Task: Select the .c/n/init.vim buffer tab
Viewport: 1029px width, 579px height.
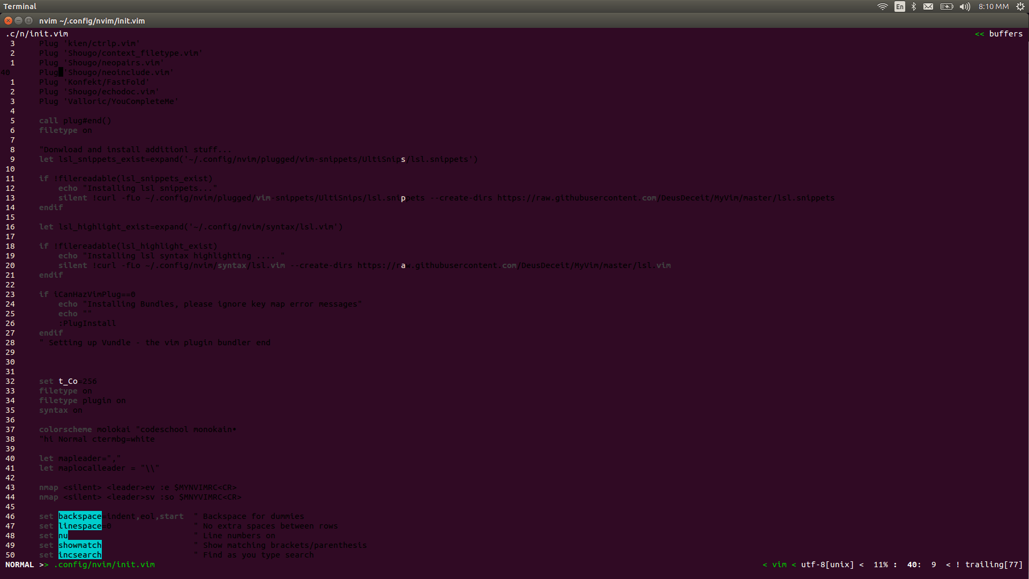Action: pos(37,33)
